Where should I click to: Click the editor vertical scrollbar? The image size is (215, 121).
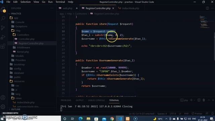(x=214, y=46)
